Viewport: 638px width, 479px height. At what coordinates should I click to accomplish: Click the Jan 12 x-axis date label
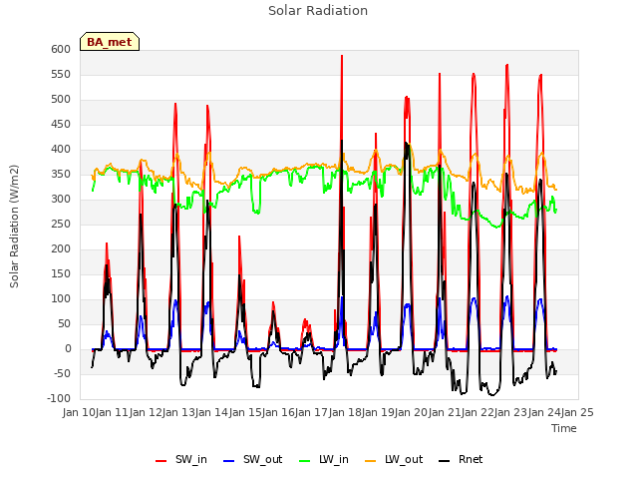[146, 413]
